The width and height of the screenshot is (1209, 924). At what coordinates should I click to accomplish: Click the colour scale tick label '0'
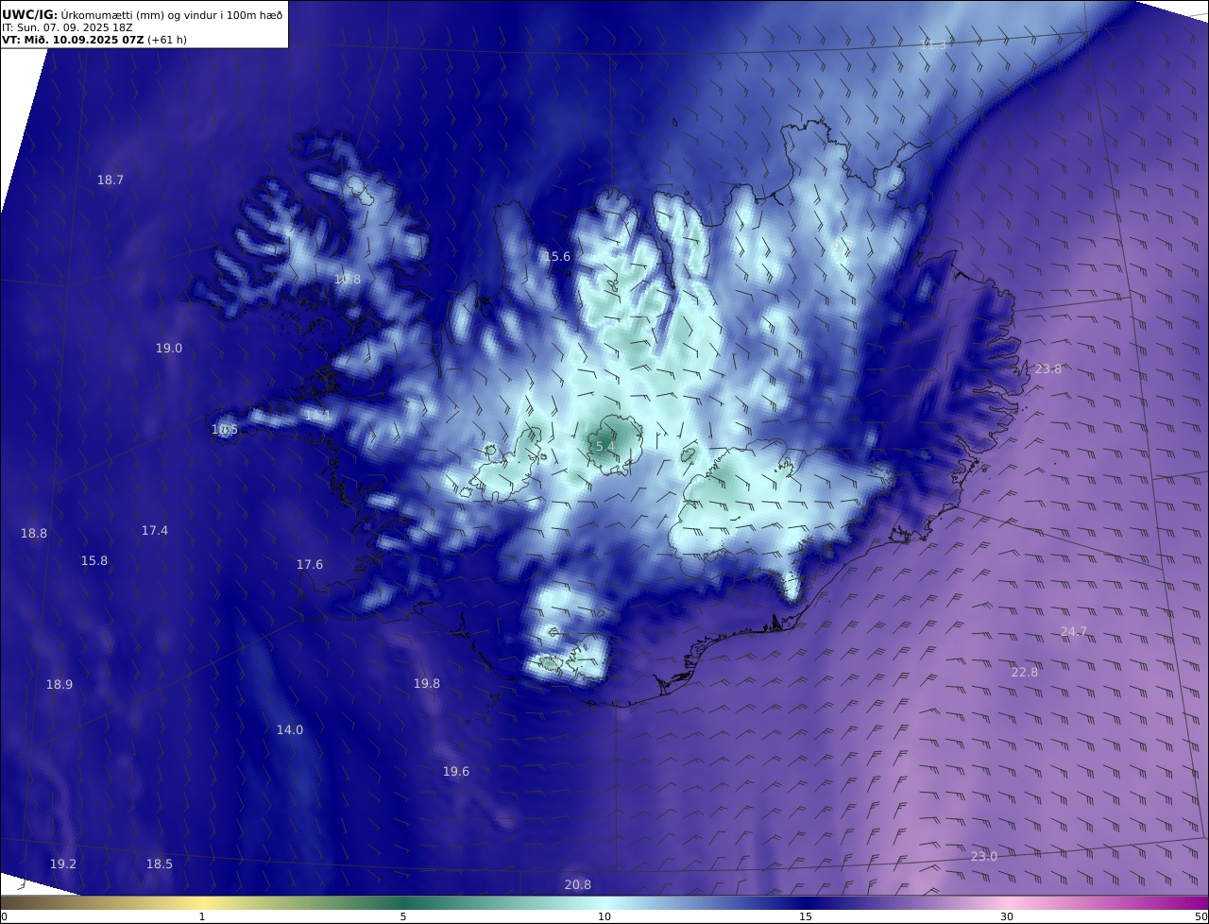pos(4,916)
